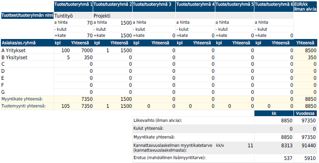Click the Tuotemyynti kpl total 105
Viewport: 319px width, 163px height.
[x=66, y=106]
